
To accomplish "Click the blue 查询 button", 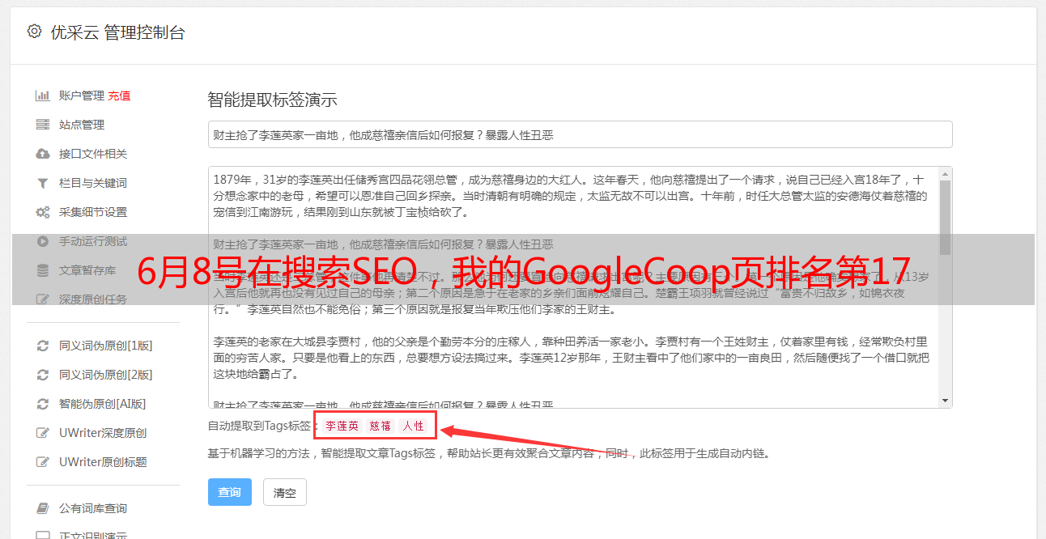I will 230,492.
